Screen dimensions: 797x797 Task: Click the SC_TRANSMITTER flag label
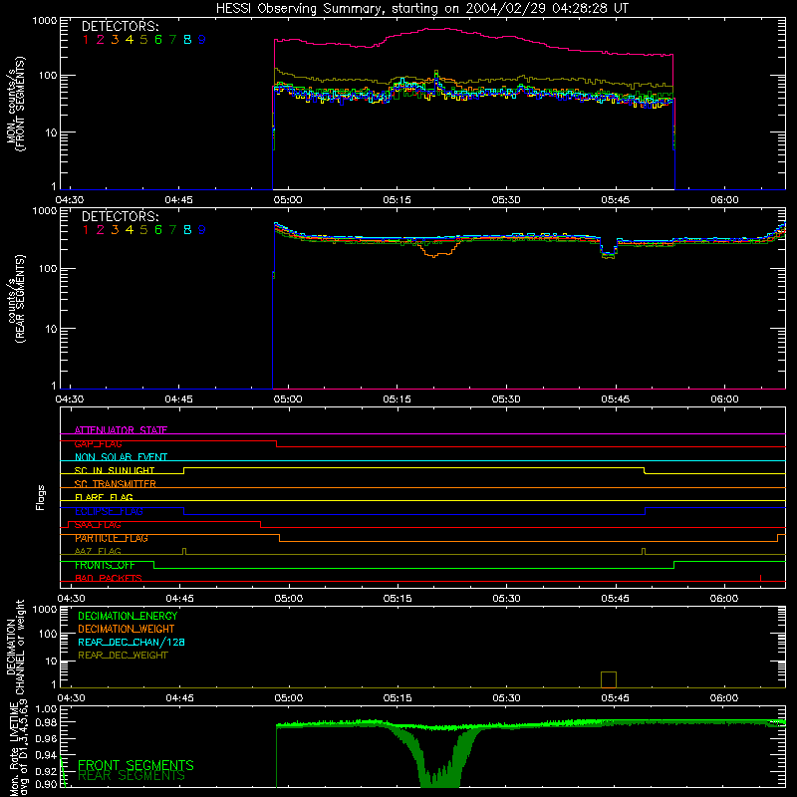116,484
